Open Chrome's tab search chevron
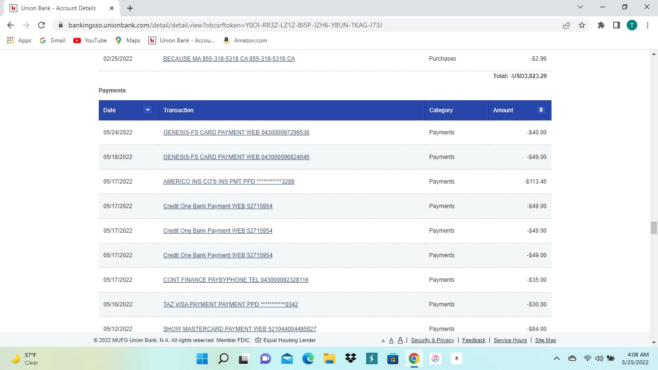 (580, 7)
